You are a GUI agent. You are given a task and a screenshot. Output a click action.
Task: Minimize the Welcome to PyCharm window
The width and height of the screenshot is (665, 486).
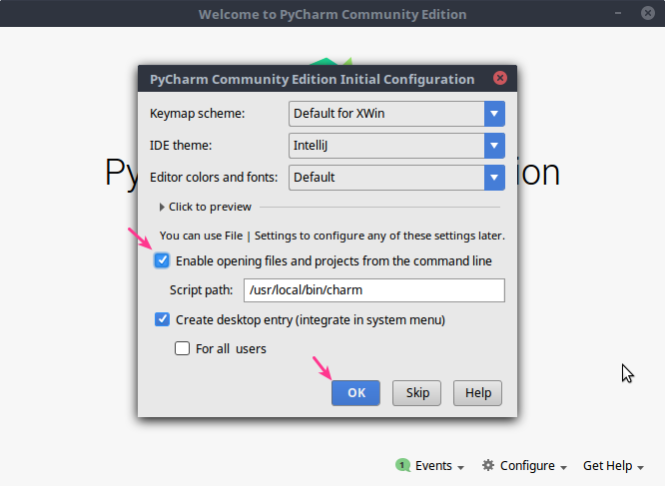[618, 13]
